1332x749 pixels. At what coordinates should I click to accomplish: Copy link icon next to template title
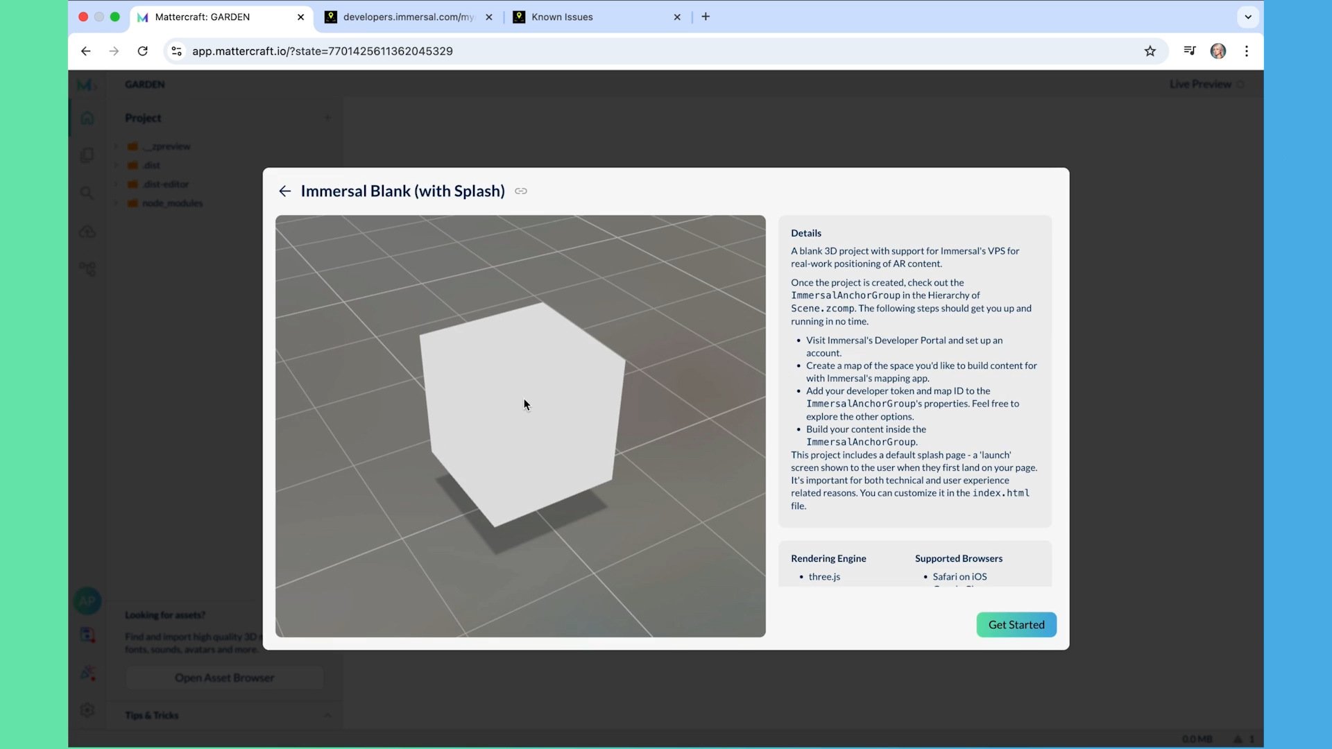pyautogui.click(x=521, y=191)
